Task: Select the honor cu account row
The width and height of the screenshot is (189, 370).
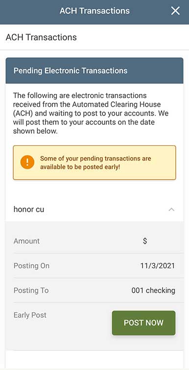Action: coord(94,209)
